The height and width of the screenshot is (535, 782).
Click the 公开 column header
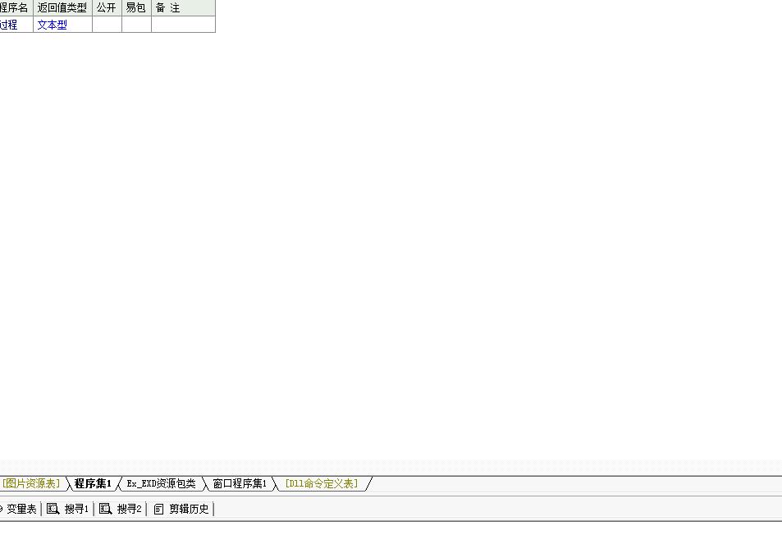(107, 8)
